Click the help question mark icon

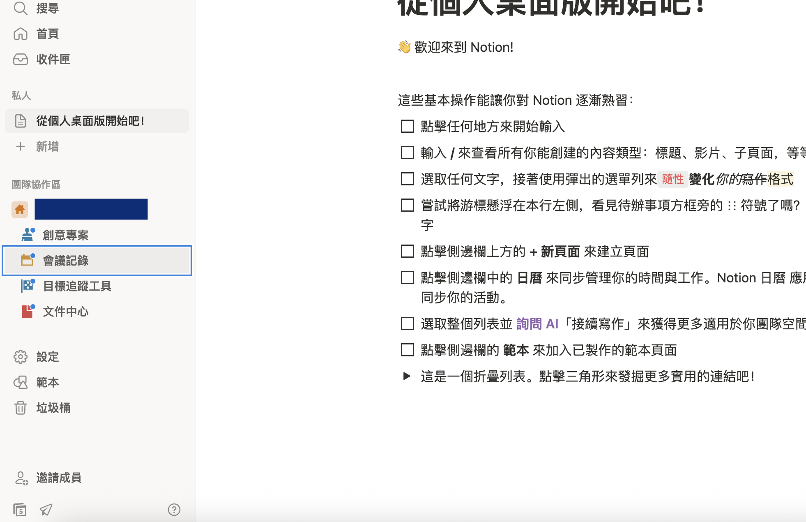[x=174, y=510]
